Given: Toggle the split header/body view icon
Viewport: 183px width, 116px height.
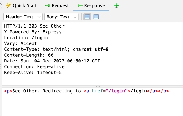Looking at the screenshot, I should pyautogui.click(x=87, y=17).
